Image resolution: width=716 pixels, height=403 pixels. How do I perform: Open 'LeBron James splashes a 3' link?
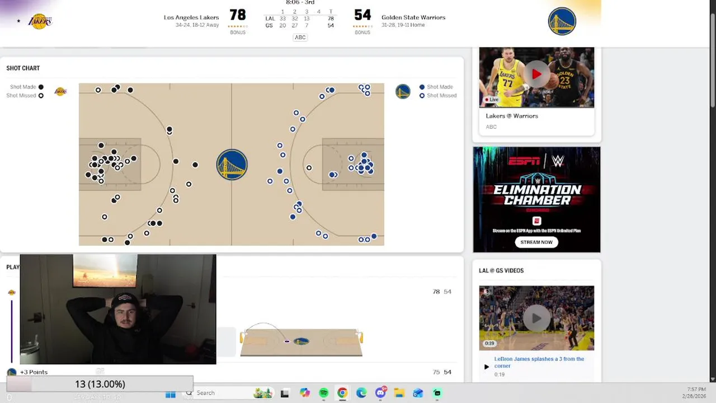(x=539, y=362)
